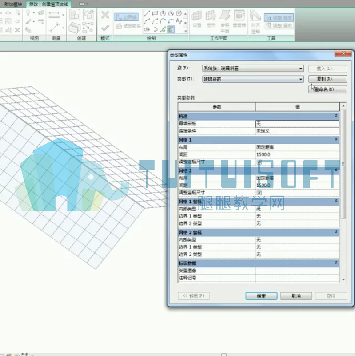
Task: Select the Pick Lines tool
Action: point(163,29)
